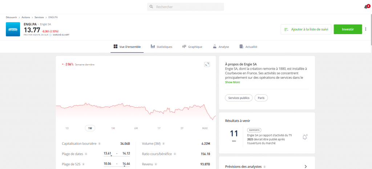Click info icon beside Prévisions des analystes

264,167
